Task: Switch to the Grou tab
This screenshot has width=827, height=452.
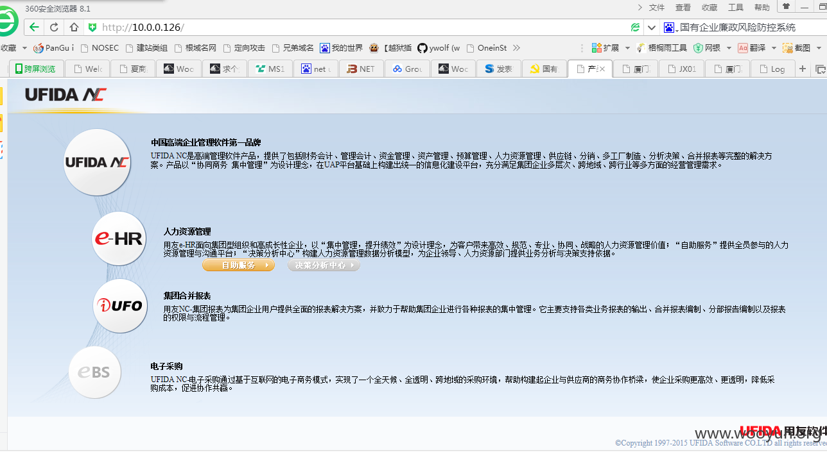Action: tap(407, 69)
